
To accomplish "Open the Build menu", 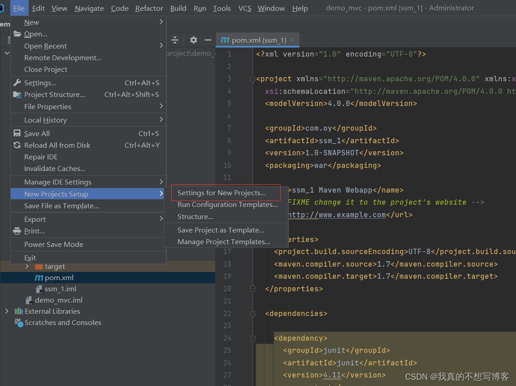I will (x=178, y=8).
